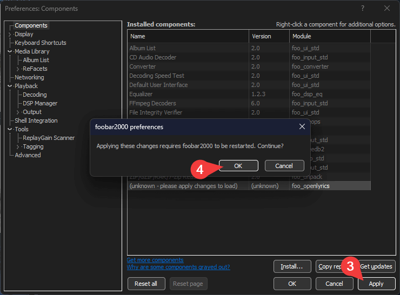Go to the Advanced preferences page
This screenshot has height=295, width=400.
click(x=28, y=155)
